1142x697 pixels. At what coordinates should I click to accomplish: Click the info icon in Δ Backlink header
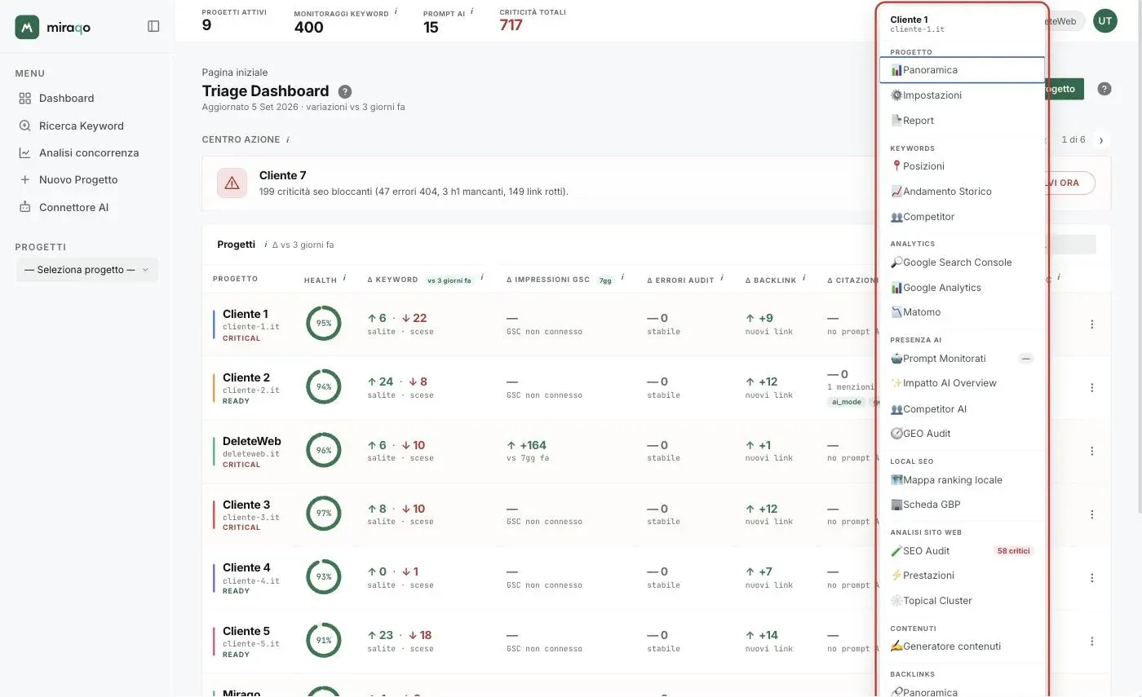coord(803,278)
